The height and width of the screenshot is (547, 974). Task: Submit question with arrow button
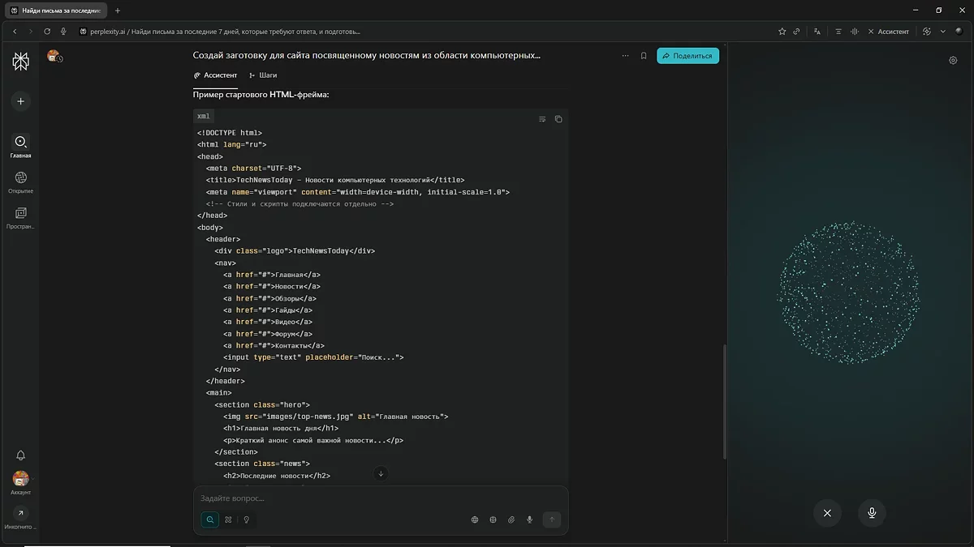pyautogui.click(x=552, y=519)
